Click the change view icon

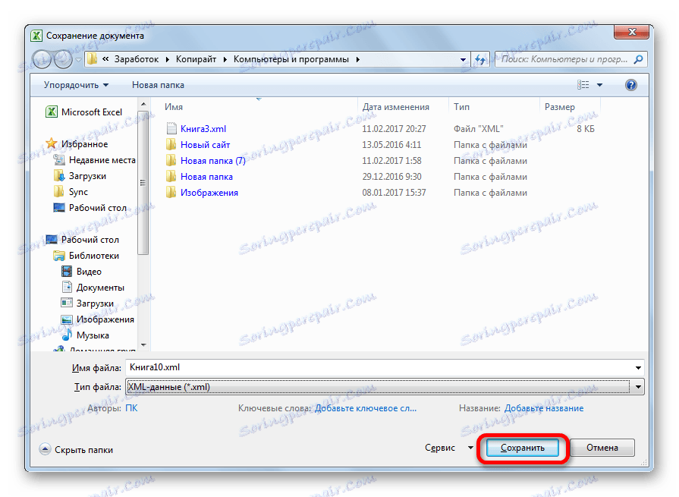583,85
